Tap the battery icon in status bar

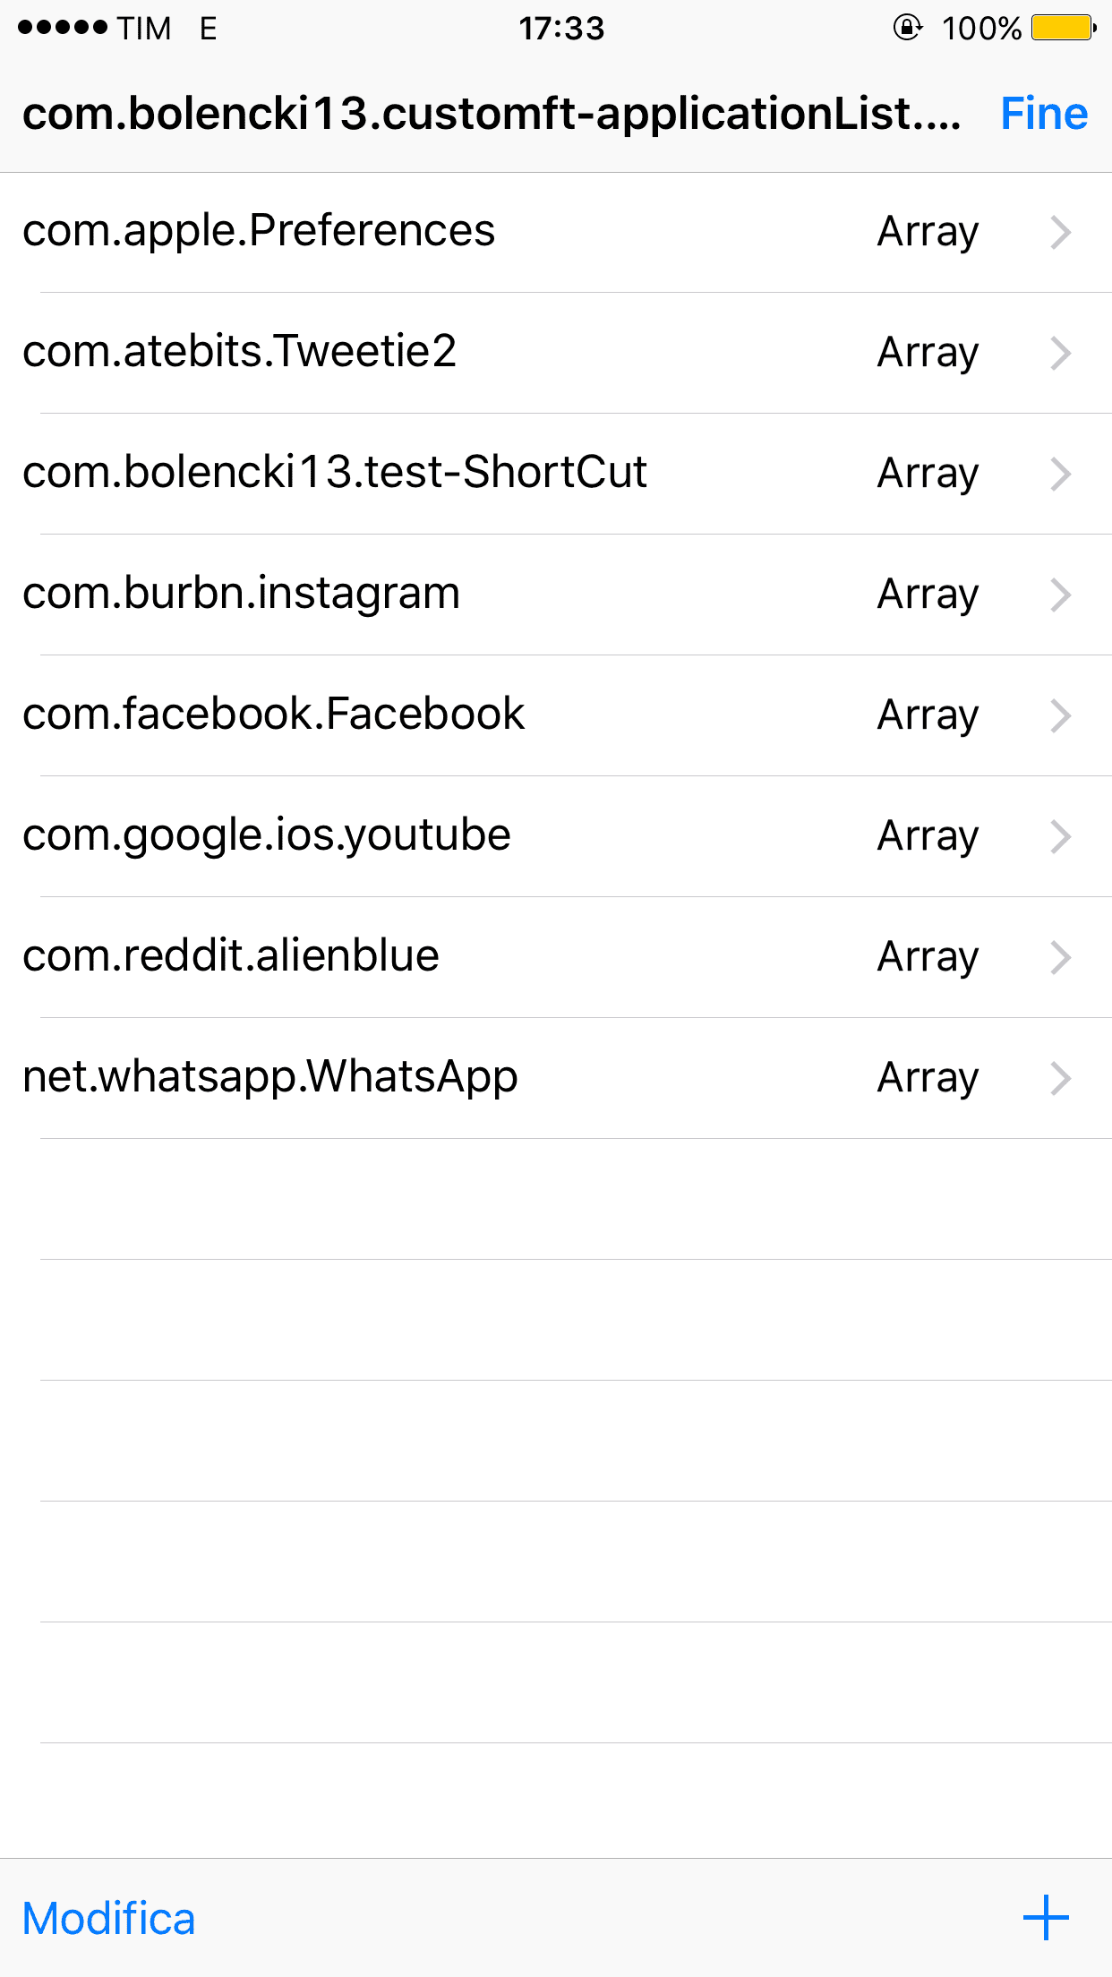pyautogui.click(x=1063, y=29)
